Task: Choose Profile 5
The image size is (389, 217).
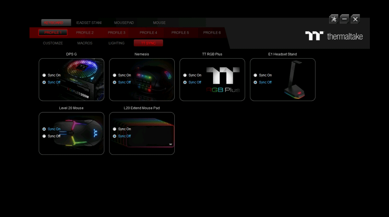Action: pos(180,32)
